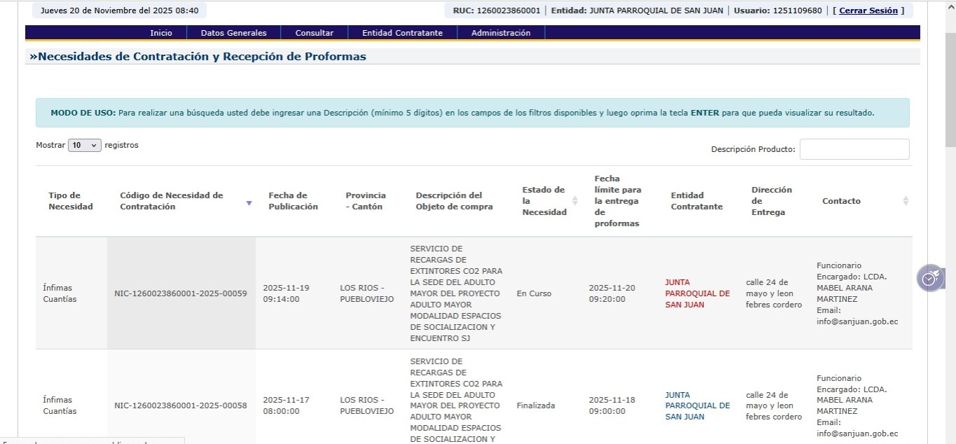
Task: Click the Tipo de Necesidad column header
Action: pyautogui.click(x=71, y=201)
